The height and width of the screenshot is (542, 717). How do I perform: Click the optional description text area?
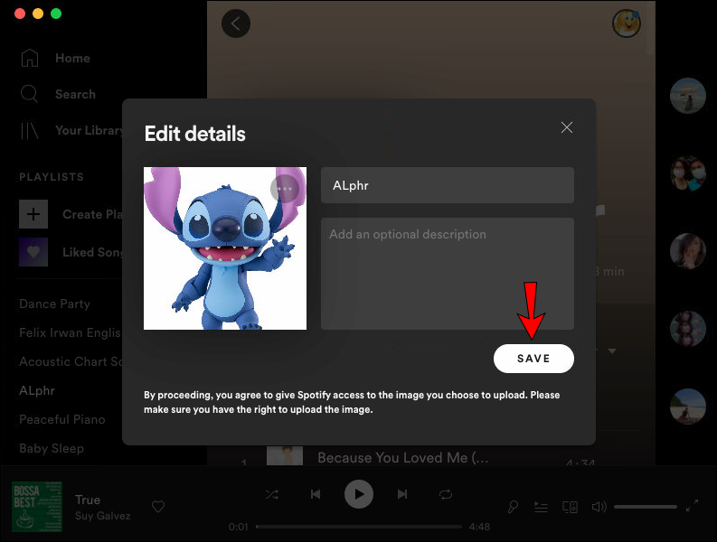click(448, 274)
